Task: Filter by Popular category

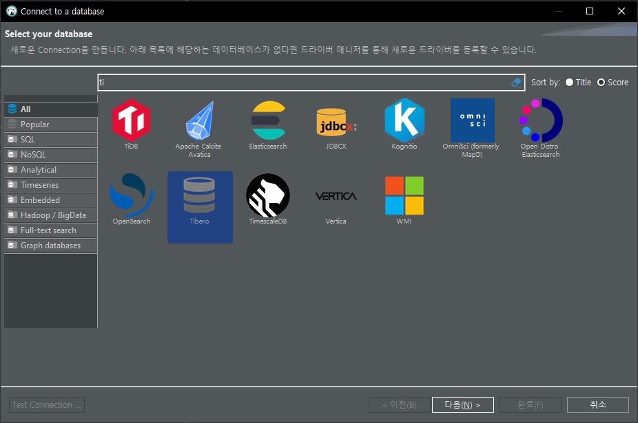Action: tap(51, 124)
